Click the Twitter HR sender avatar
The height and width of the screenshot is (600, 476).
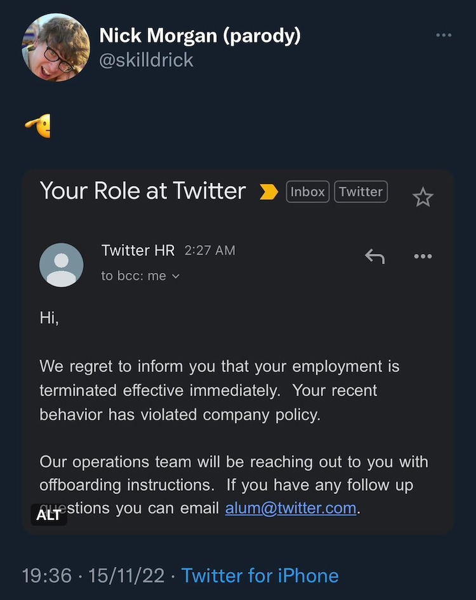point(62,265)
